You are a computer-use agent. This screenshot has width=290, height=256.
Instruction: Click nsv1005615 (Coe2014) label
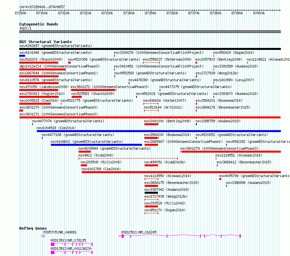coord(39,100)
